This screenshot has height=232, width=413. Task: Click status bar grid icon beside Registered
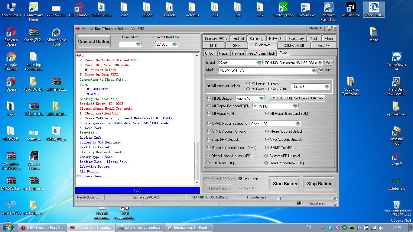299,203
